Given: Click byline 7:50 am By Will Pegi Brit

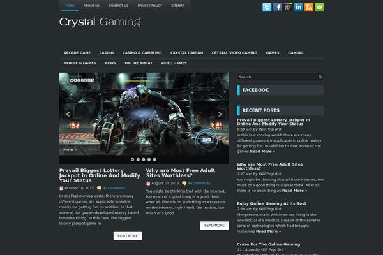Looking at the screenshot, I should coord(259,209).
